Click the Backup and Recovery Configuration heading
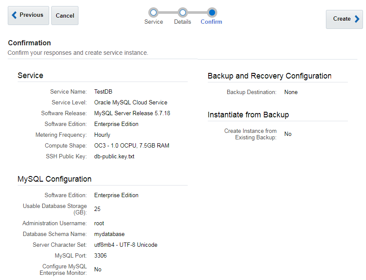The image size is (366, 280). [269, 76]
